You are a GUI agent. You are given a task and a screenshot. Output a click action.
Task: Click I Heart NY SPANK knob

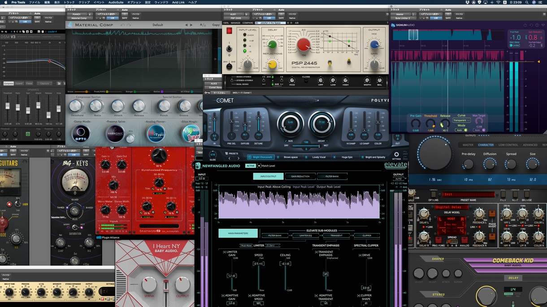[x=149, y=284]
